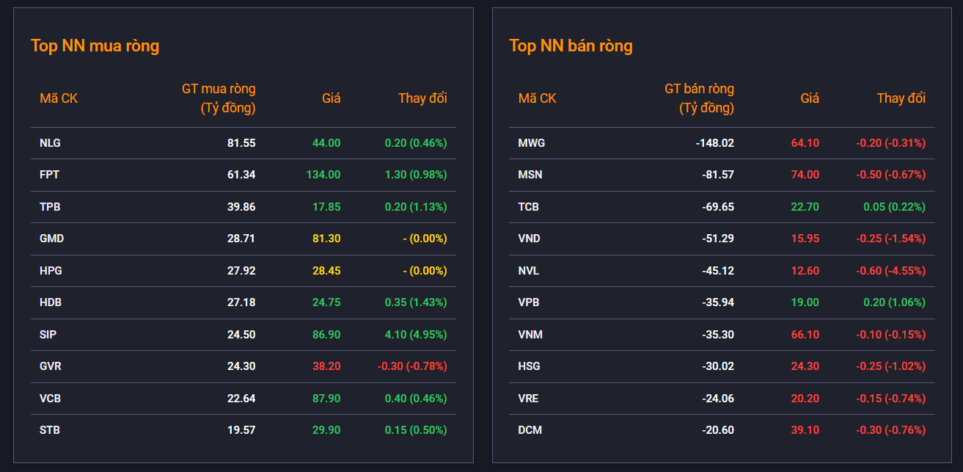
Task: Select the VCB stock ticker
Action: click(x=50, y=399)
